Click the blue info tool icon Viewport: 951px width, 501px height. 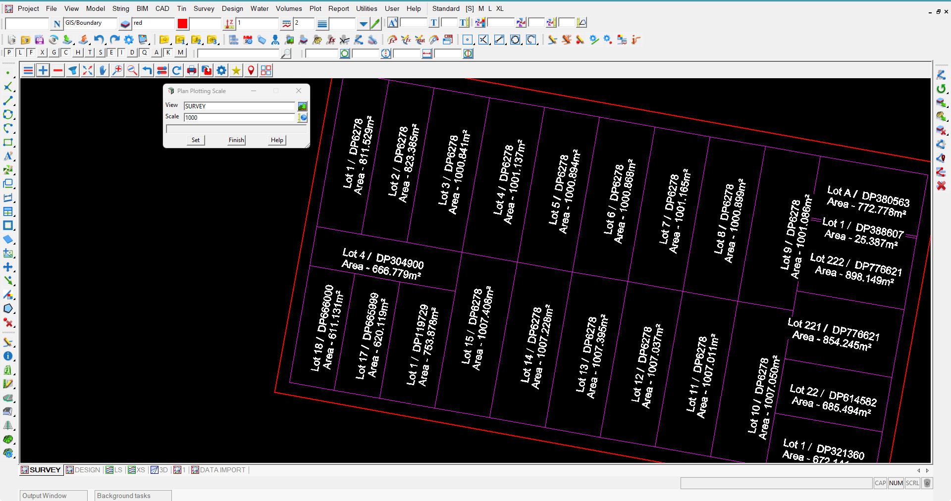[8, 356]
